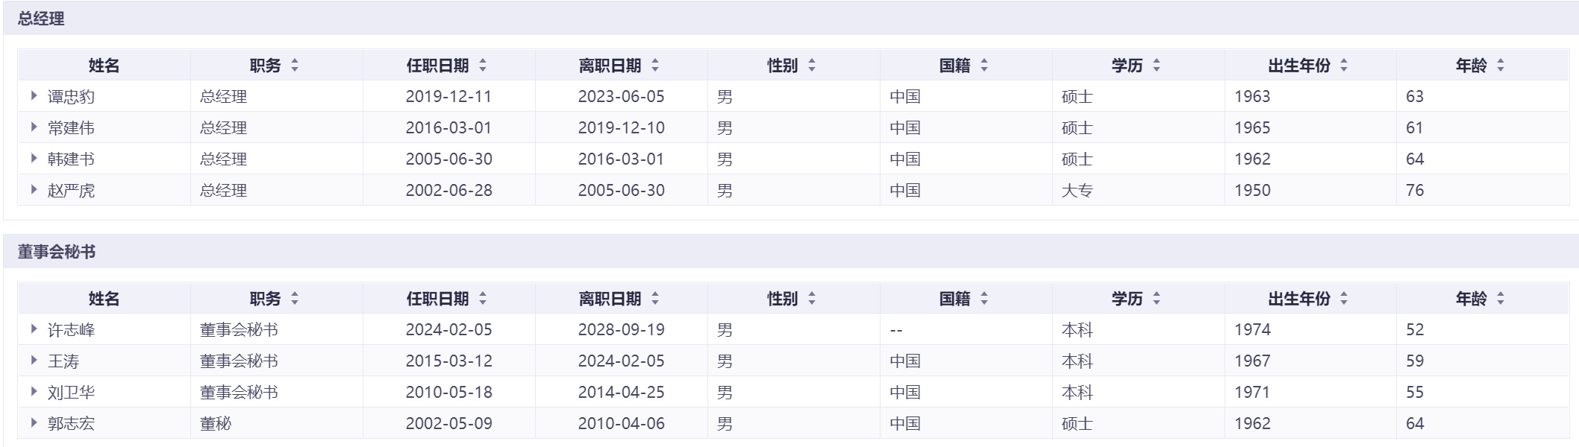The height and width of the screenshot is (447, 1579).
Task: Click the name 王涛
Action: [x=63, y=361]
